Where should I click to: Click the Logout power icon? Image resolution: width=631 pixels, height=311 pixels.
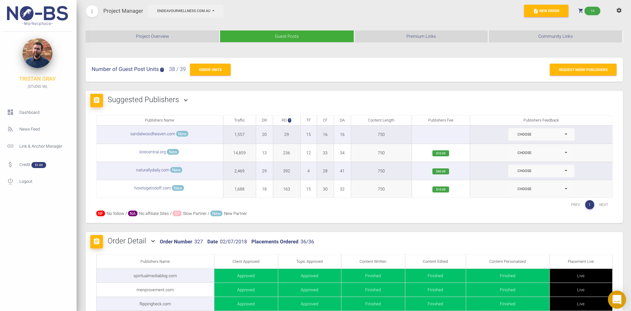coord(10,181)
